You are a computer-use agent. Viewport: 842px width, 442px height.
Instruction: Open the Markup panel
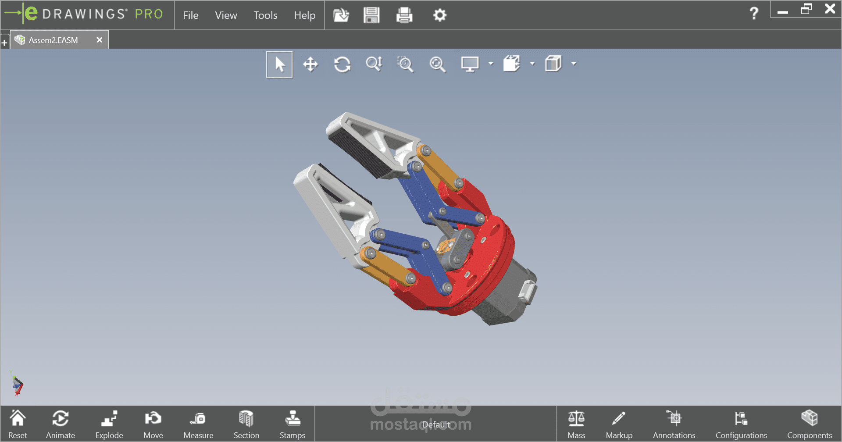(619, 424)
